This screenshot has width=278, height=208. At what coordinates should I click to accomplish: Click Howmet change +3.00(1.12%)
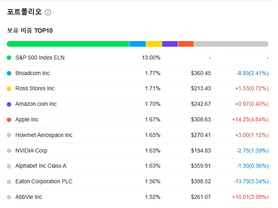252,135
